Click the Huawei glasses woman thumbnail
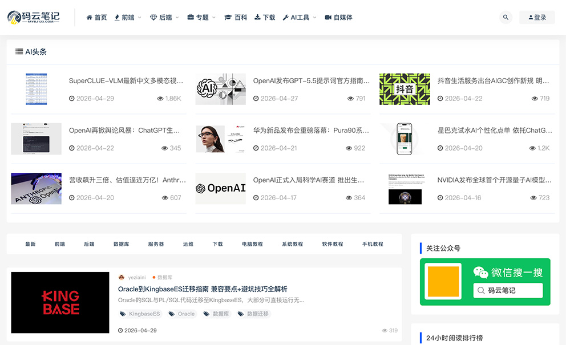The width and height of the screenshot is (566, 345). point(221,139)
